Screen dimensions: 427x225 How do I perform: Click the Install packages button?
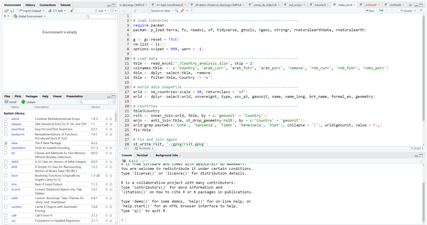click(x=10, y=102)
